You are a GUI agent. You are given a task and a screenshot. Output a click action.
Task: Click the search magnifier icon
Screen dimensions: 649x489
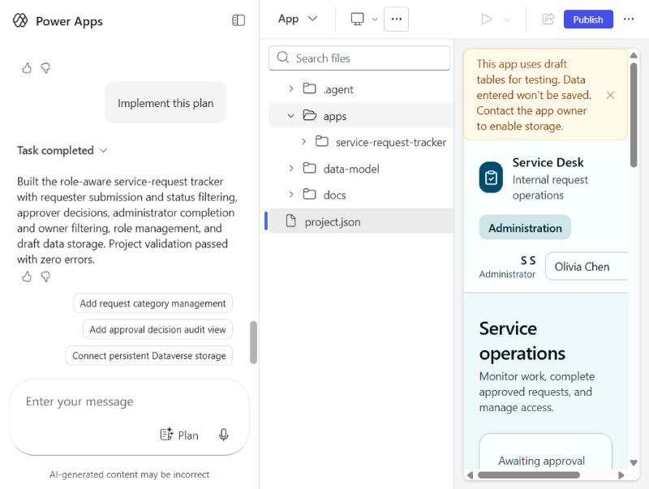point(282,58)
